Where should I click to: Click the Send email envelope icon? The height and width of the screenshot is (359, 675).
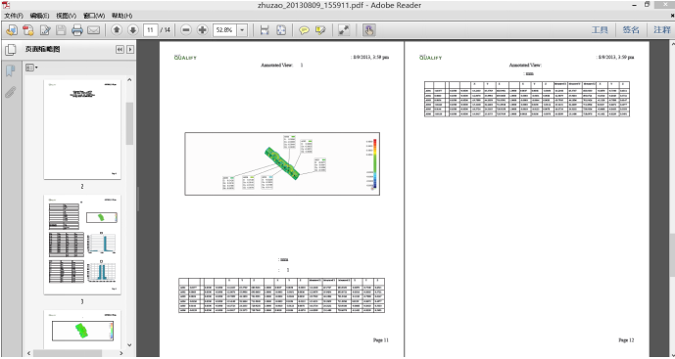93,30
